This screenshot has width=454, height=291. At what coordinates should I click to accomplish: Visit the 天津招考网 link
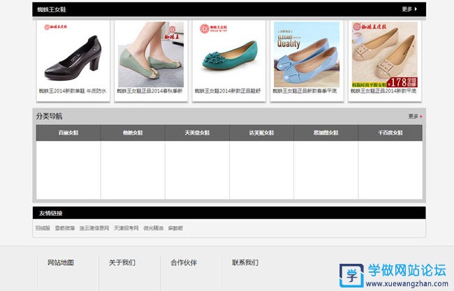(126, 228)
